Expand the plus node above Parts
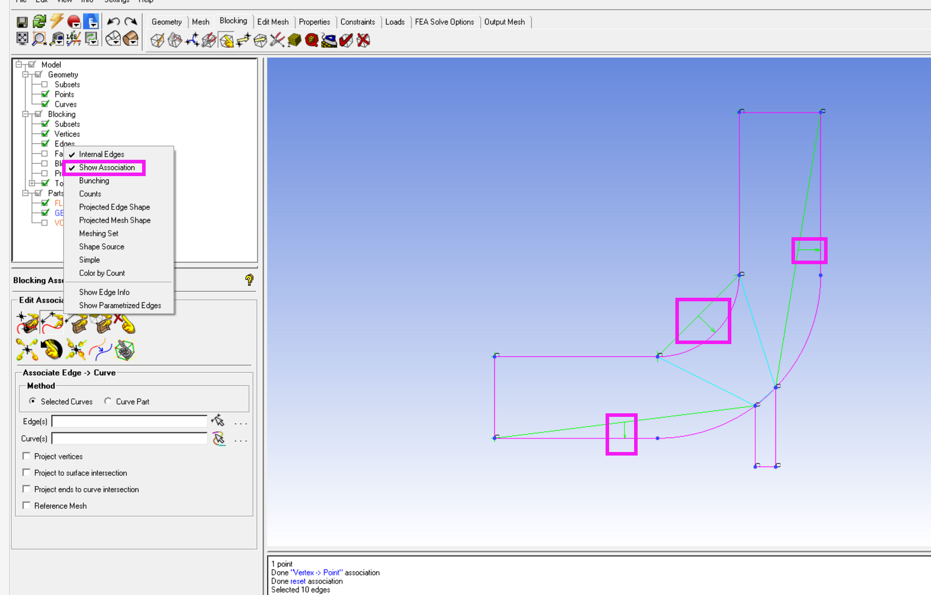The width and height of the screenshot is (931, 595). [x=32, y=183]
